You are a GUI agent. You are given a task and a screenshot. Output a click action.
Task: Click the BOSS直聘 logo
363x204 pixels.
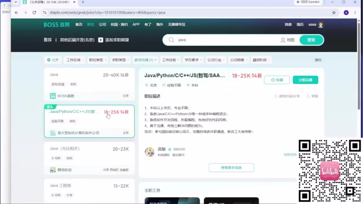point(57,24)
